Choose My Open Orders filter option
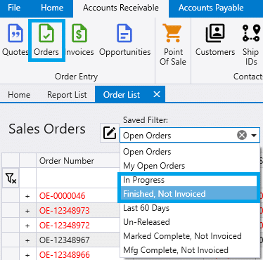 pos(190,166)
